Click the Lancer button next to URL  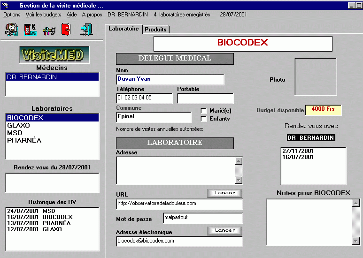click(224, 193)
